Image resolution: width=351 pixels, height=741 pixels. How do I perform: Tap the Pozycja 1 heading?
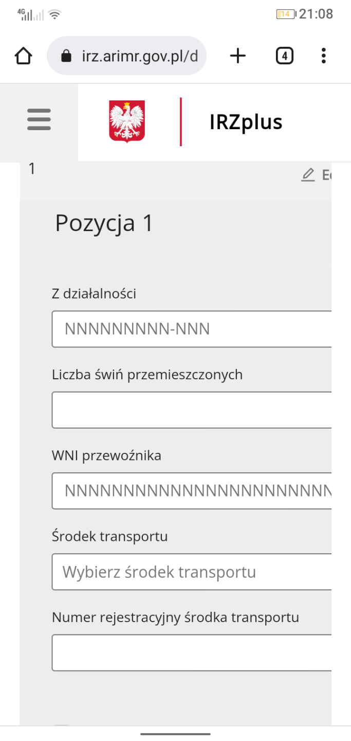tap(104, 223)
